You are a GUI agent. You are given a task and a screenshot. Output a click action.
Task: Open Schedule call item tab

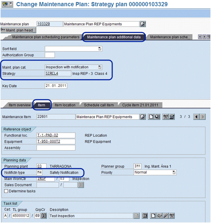click(99, 105)
